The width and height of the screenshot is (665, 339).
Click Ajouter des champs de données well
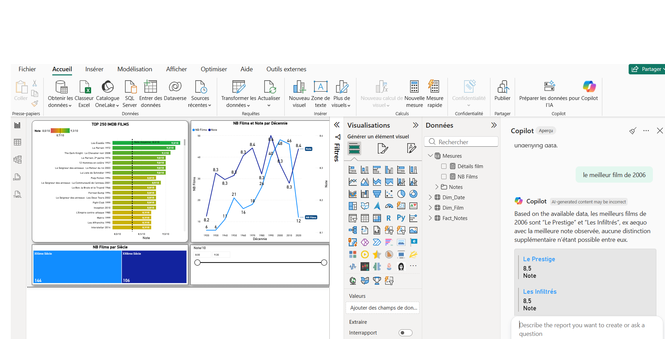383,308
